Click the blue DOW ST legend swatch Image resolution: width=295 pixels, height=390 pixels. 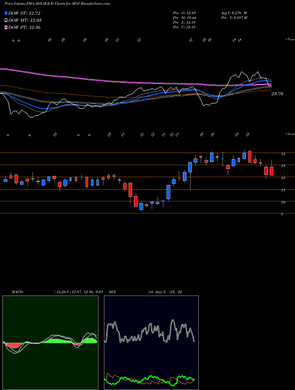6,14
